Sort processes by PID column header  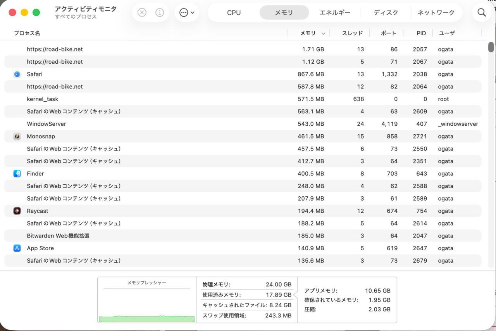[x=421, y=33]
